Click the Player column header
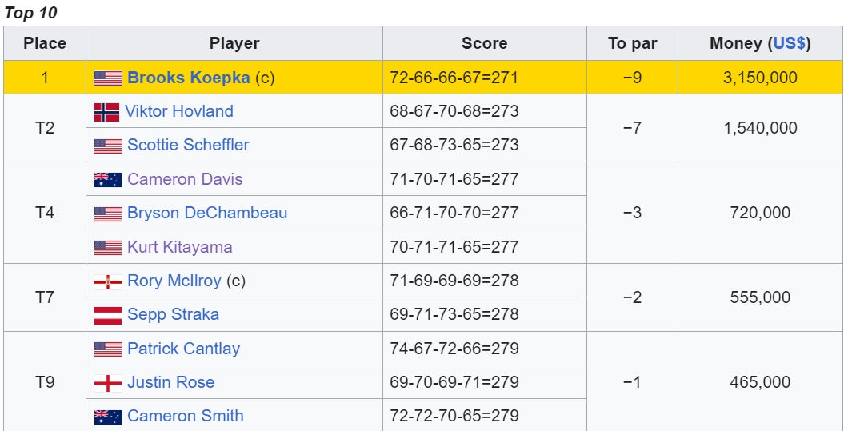 click(234, 43)
